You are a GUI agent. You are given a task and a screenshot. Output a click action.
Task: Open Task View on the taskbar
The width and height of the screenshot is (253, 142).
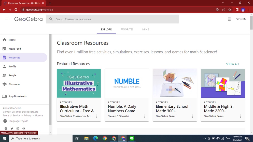point(77,138)
